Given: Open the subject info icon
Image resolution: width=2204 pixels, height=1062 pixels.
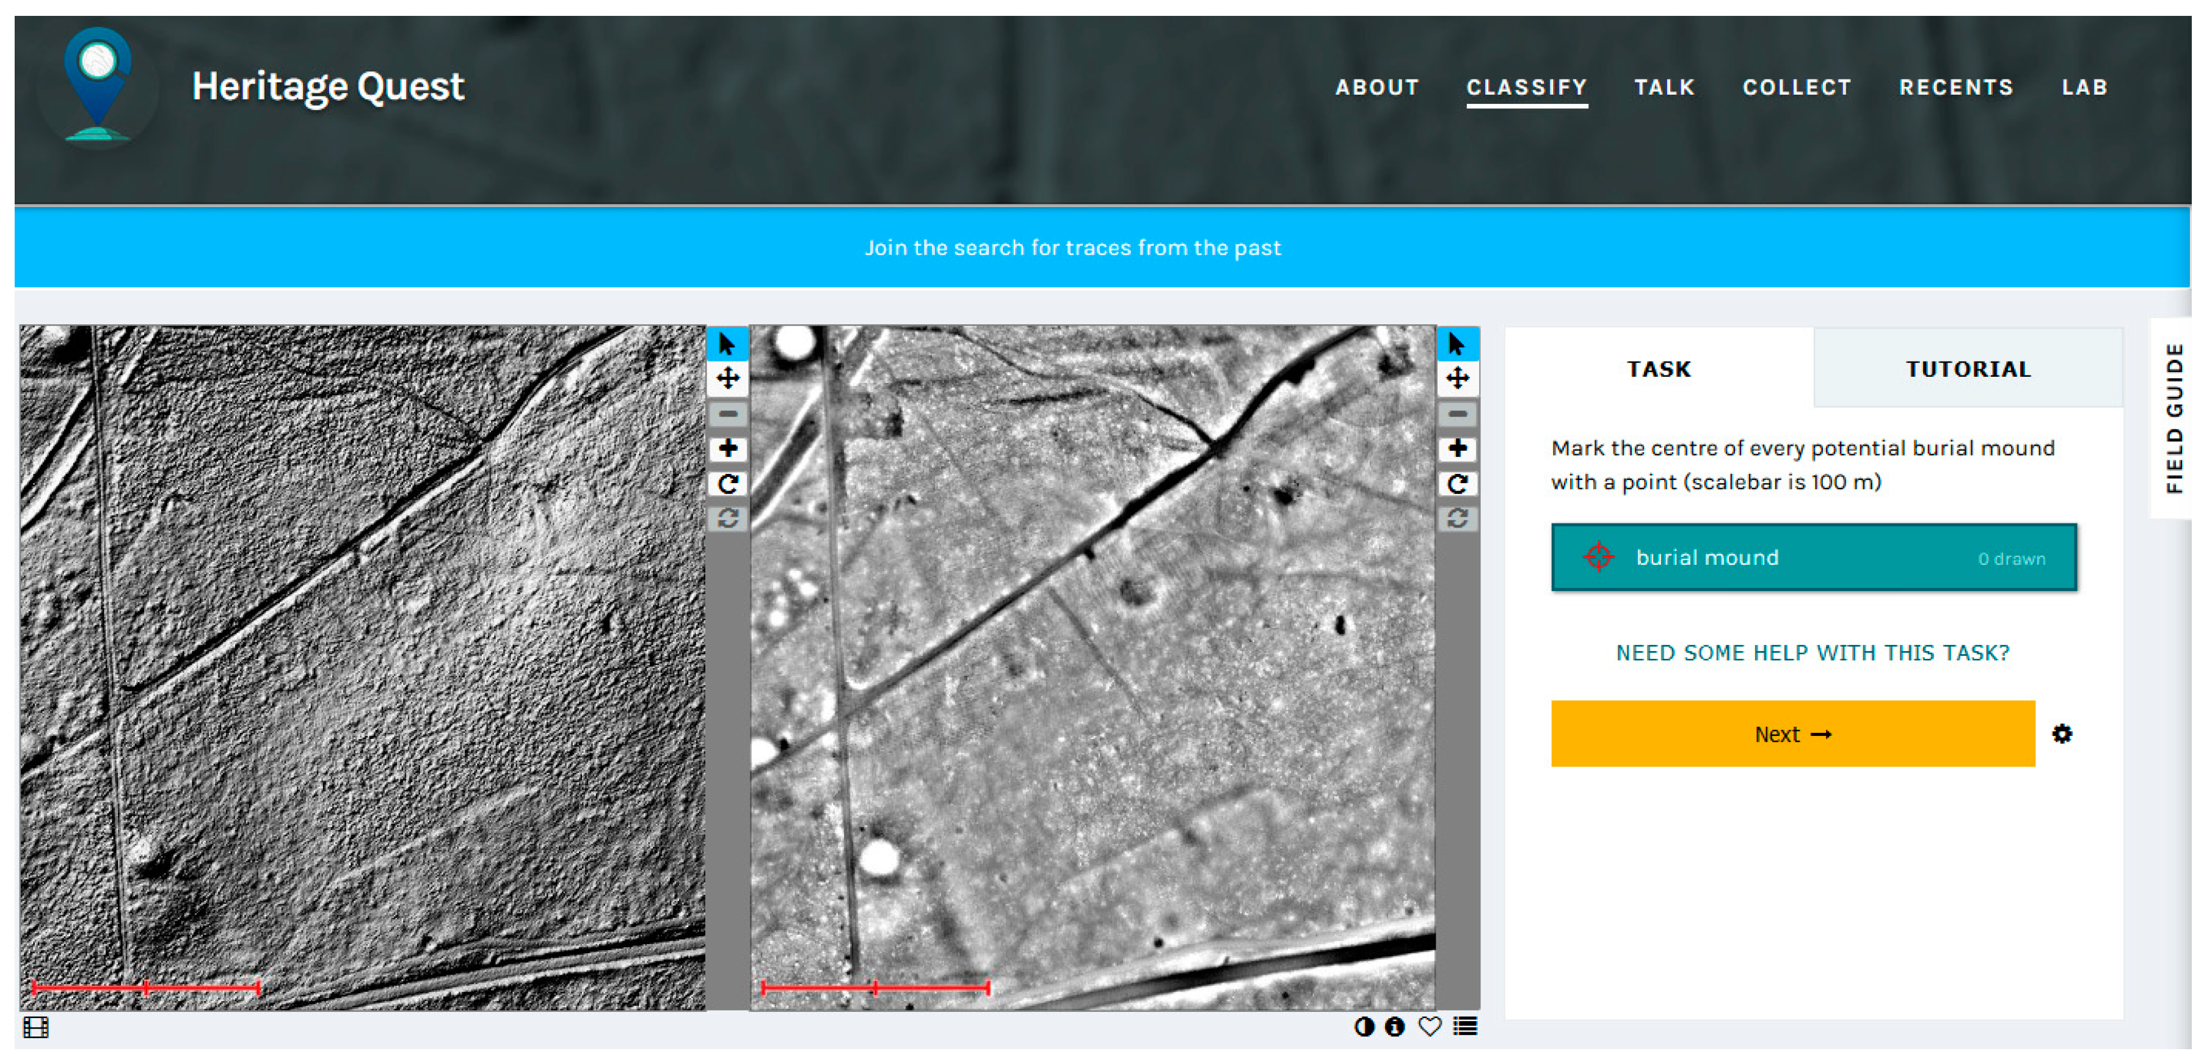Looking at the screenshot, I should 1395,1026.
